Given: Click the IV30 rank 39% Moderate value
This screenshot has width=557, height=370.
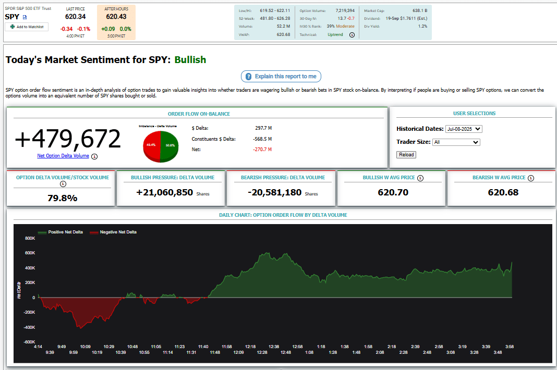Looking at the screenshot, I should tap(341, 26).
